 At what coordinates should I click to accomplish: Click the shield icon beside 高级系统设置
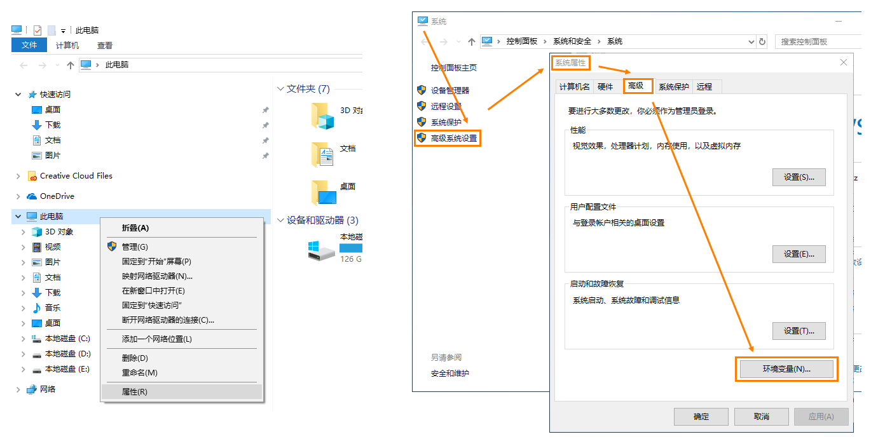click(x=422, y=138)
